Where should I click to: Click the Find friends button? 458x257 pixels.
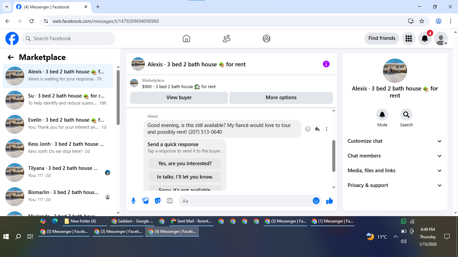tap(382, 38)
